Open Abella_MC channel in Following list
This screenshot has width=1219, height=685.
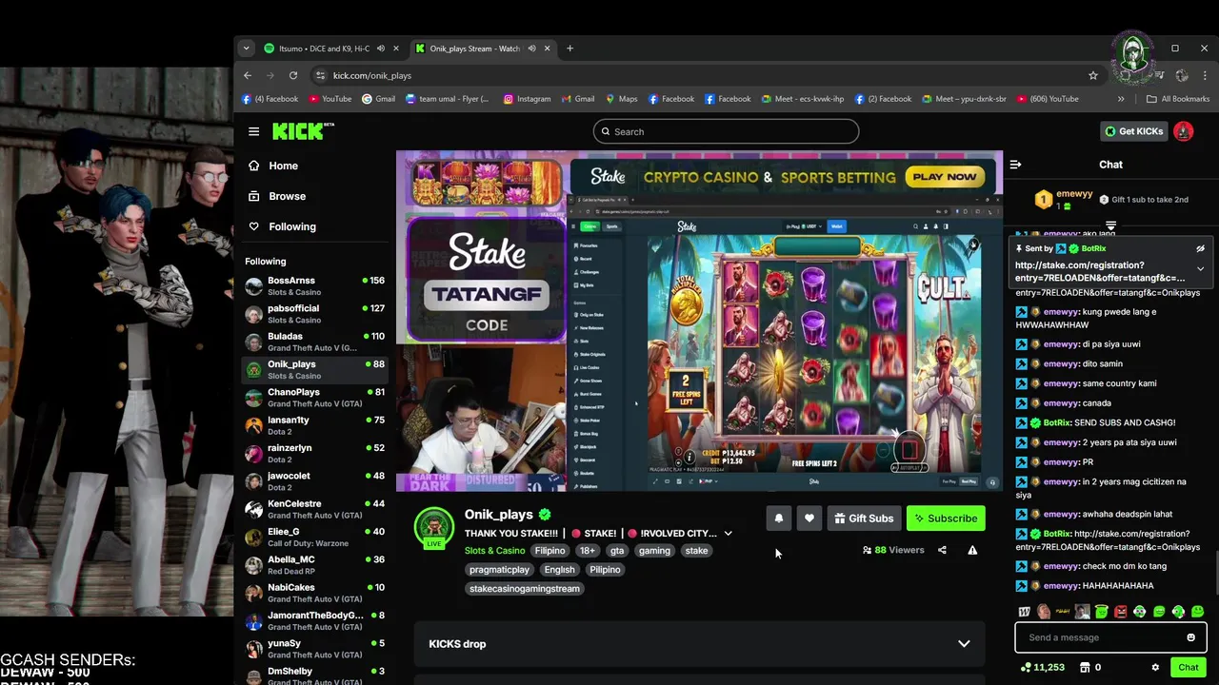314,565
